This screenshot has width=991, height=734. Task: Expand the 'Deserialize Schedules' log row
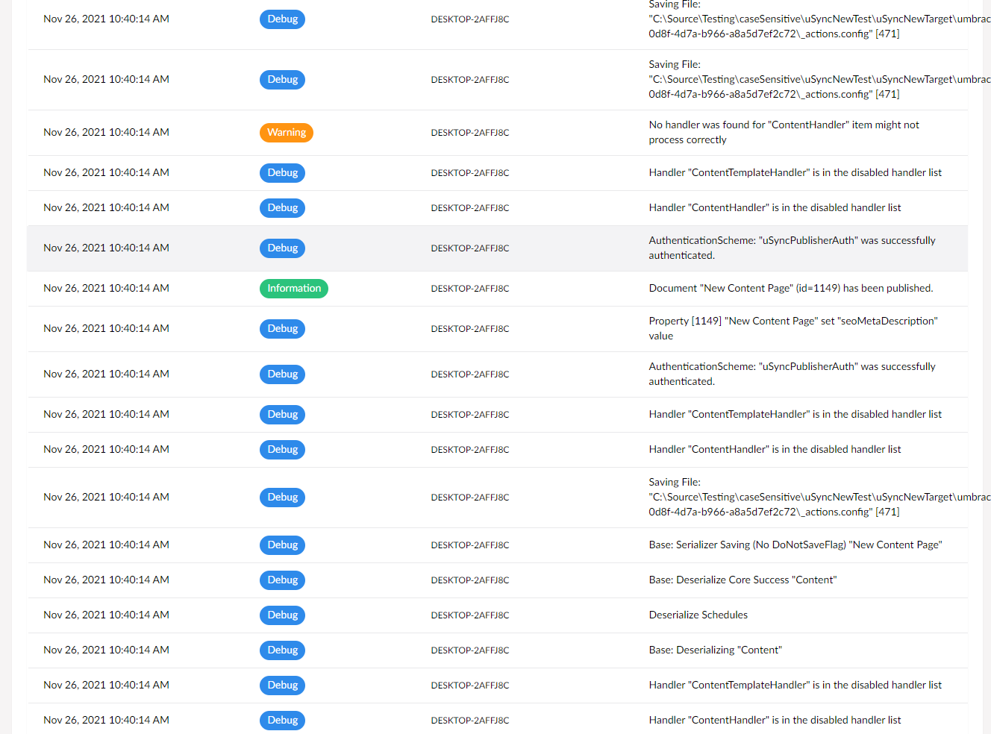pos(698,615)
